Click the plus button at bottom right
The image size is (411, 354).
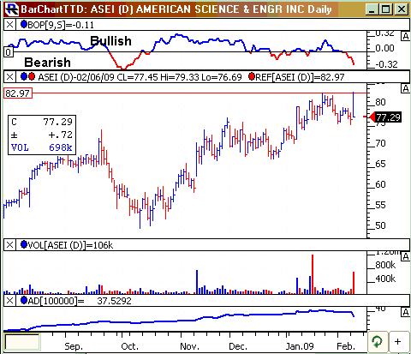[398, 342]
